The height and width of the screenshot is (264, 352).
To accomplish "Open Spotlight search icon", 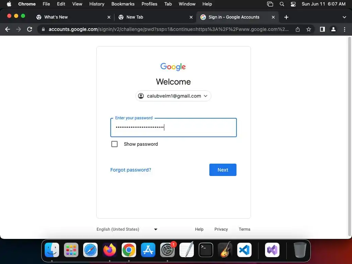I will pos(282,4).
